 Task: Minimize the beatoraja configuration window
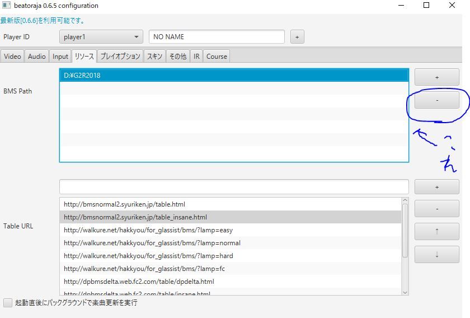point(401,6)
